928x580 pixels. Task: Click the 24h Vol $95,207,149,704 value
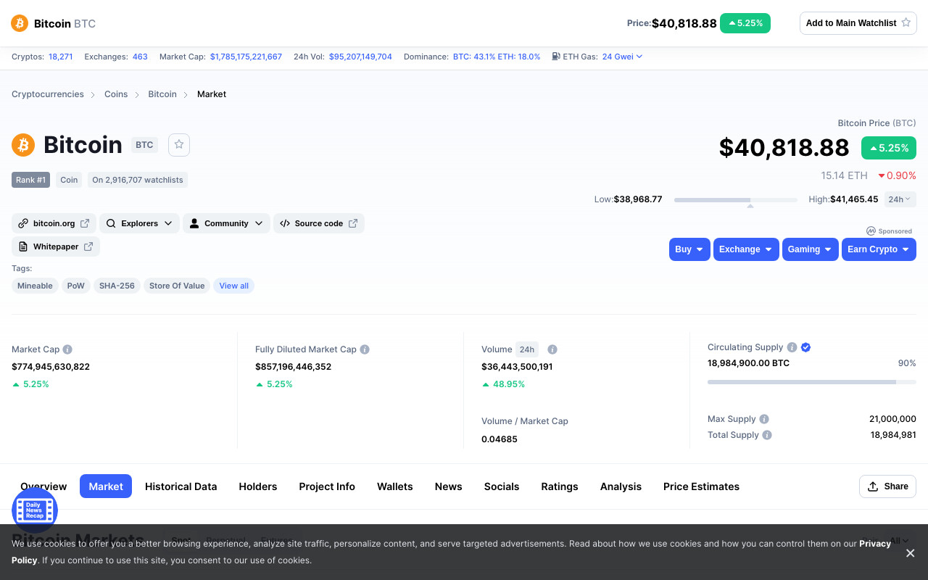[360, 57]
